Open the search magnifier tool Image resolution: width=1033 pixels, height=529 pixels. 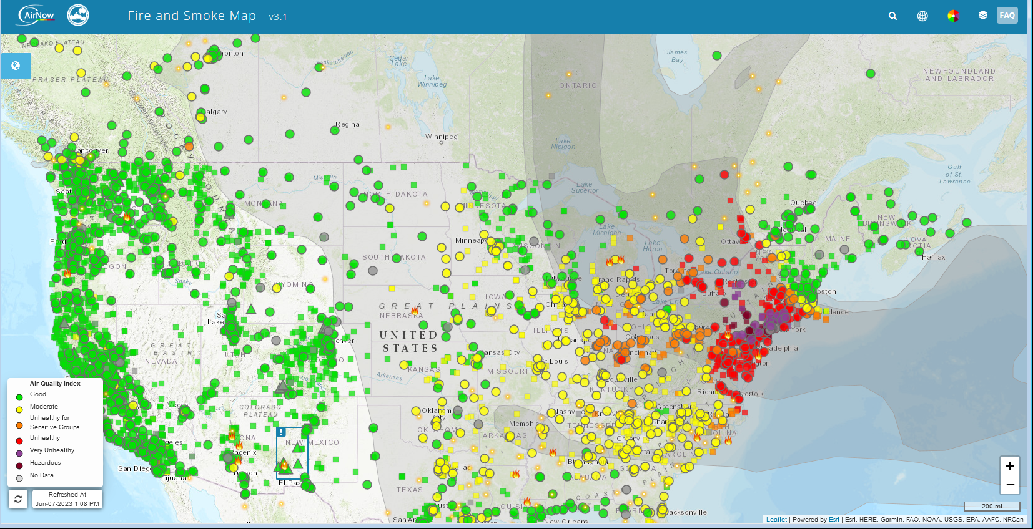point(892,16)
